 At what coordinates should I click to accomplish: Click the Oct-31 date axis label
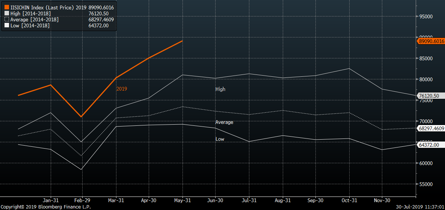pos(349,201)
